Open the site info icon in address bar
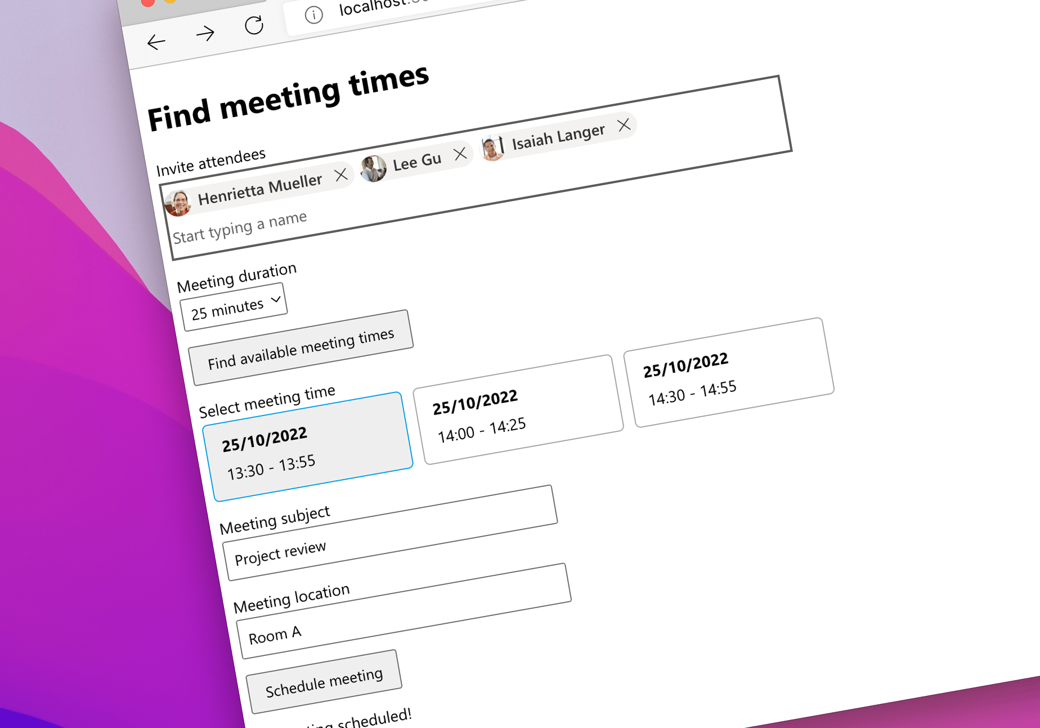This screenshot has width=1040, height=728. (313, 15)
